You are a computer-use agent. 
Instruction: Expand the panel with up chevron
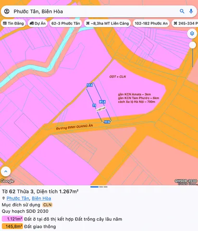(x=6, y=171)
